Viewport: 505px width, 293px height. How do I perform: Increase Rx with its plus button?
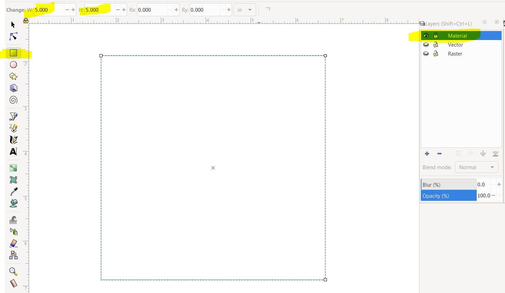[176, 10]
